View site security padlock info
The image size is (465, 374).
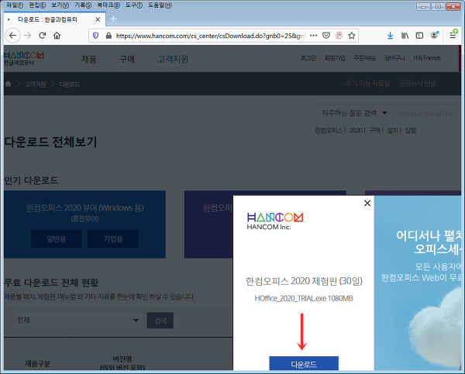pyautogui.click(x=108, y=36)
